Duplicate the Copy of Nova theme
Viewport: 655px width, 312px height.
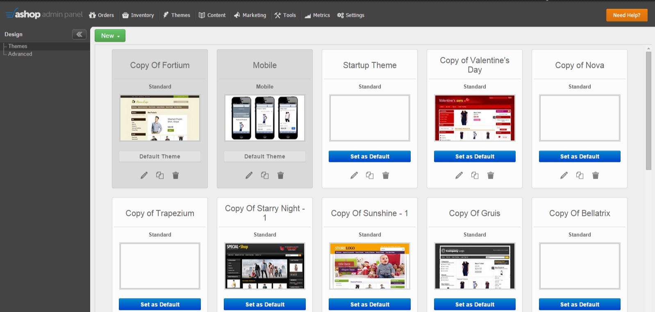click(x=580, y=175)
